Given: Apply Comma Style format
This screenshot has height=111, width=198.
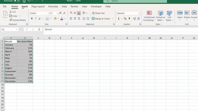Looking at the screenshot, I should (129, 18).
